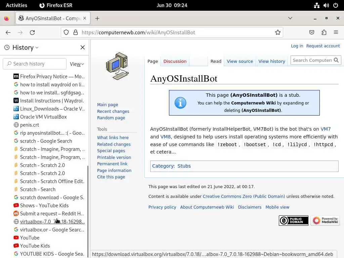This screenshot has height=258, width=344.
Task: Open history entry Firefox Privacy Notice
Action: tap(49, 77)
